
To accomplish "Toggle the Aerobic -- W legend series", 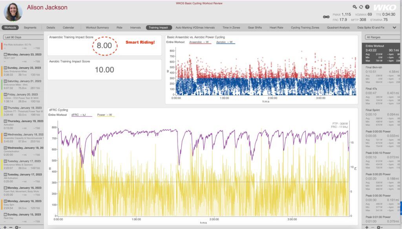I will tap(225, 42).
